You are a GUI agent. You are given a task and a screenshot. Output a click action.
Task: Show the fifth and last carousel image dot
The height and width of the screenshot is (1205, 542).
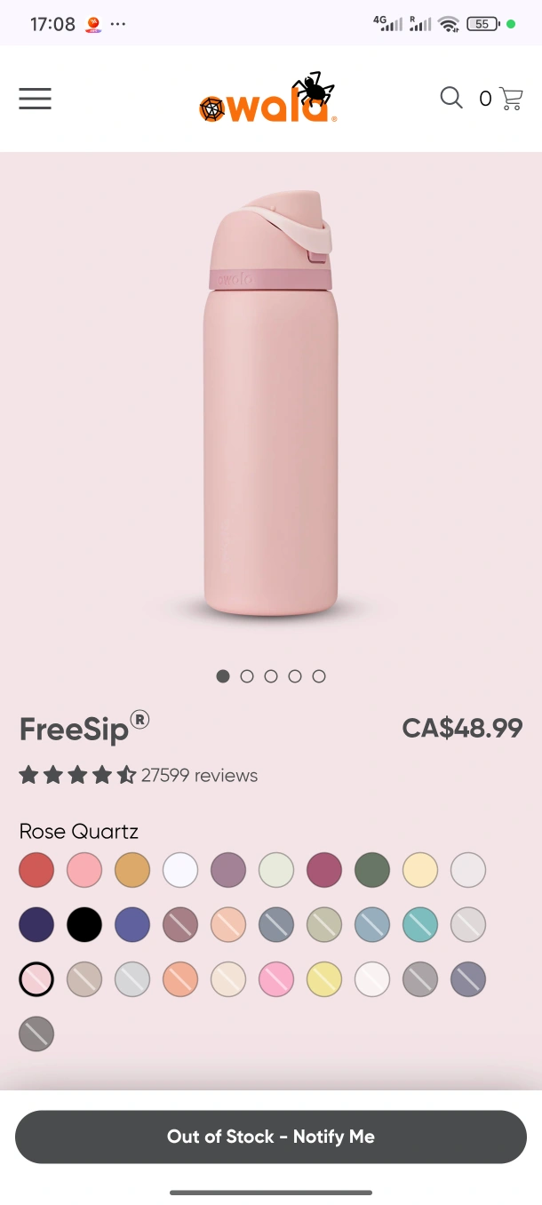(319, 676)
